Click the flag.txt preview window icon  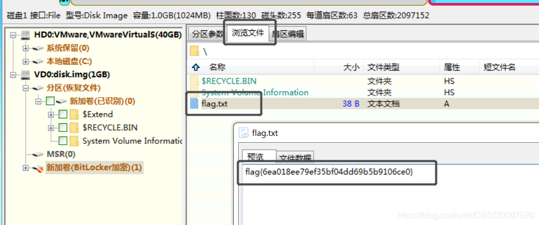243,133
